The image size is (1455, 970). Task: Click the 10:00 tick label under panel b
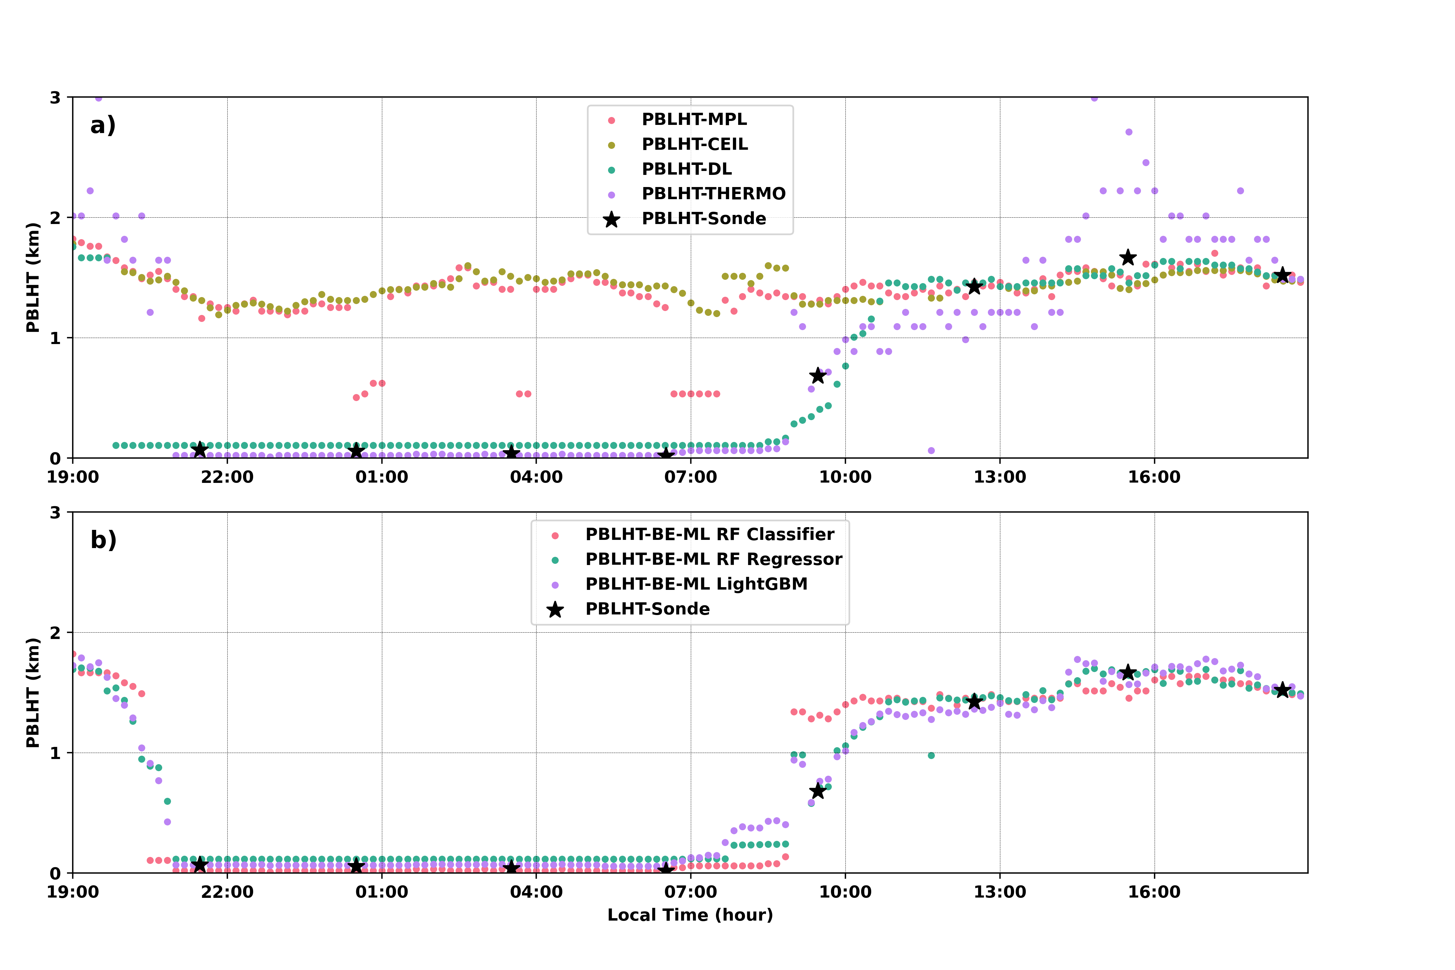845,892
